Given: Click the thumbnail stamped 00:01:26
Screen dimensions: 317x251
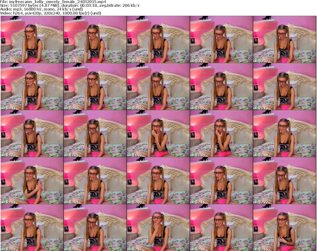Looking at the screenshot, I should coord(95,134).
